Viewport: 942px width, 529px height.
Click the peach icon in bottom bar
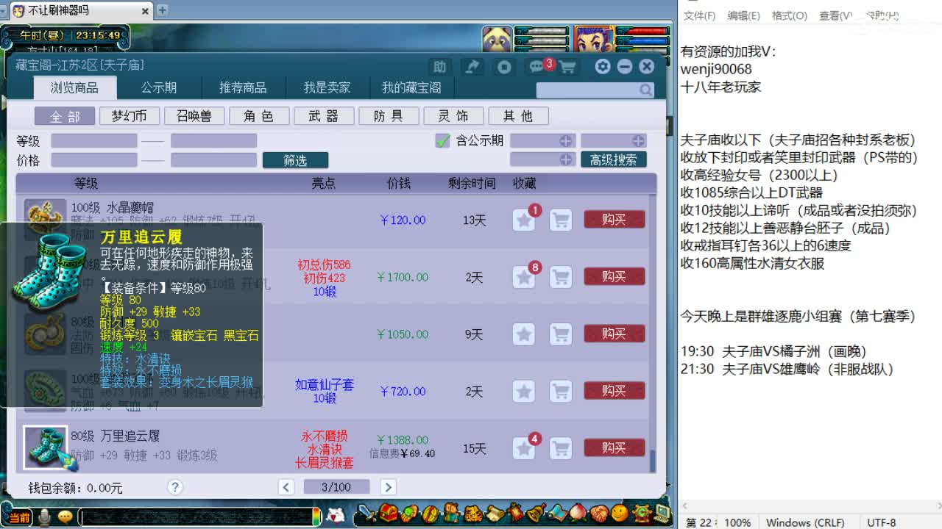tap(579, 512)
